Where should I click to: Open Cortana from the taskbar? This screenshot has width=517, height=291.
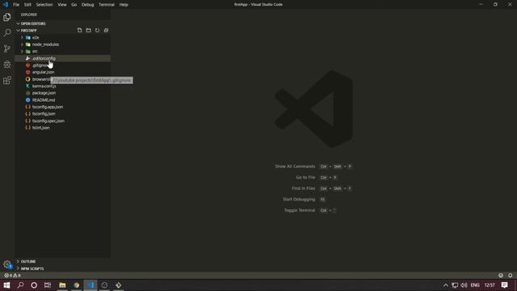coord(34,285)
